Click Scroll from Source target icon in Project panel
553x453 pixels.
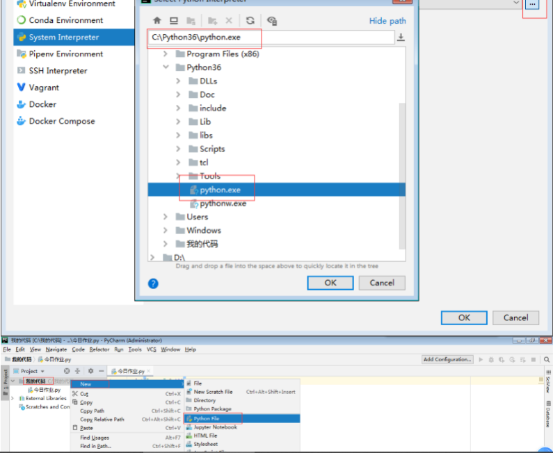pyautogui.click(x=67, y=371)
